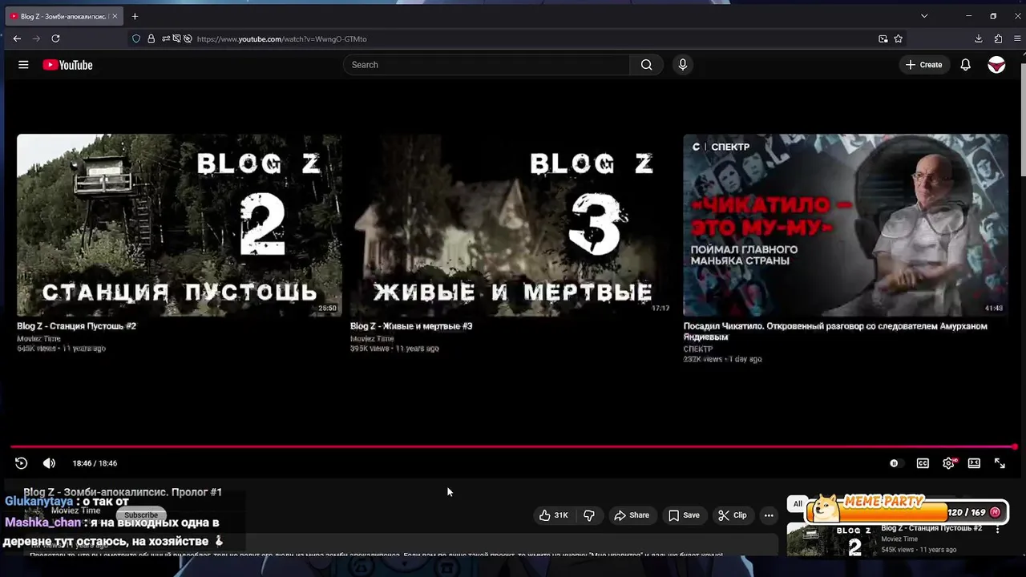Screen dimensions: 1026x577
Task: Open the browser application menu
Action: [1016, 38]
